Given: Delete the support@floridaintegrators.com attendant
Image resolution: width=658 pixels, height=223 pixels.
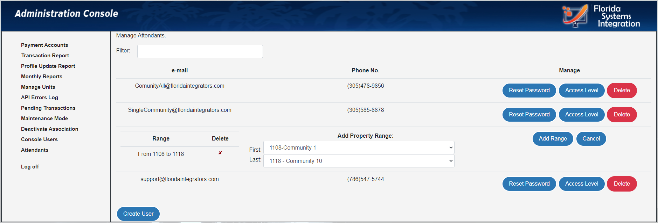Looking at the screenshot, I should (622, 184).
